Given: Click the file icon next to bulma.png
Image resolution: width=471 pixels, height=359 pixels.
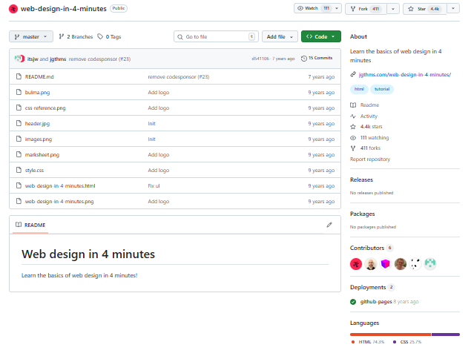Looking at the screenshot, I should [x=19, y=92].
